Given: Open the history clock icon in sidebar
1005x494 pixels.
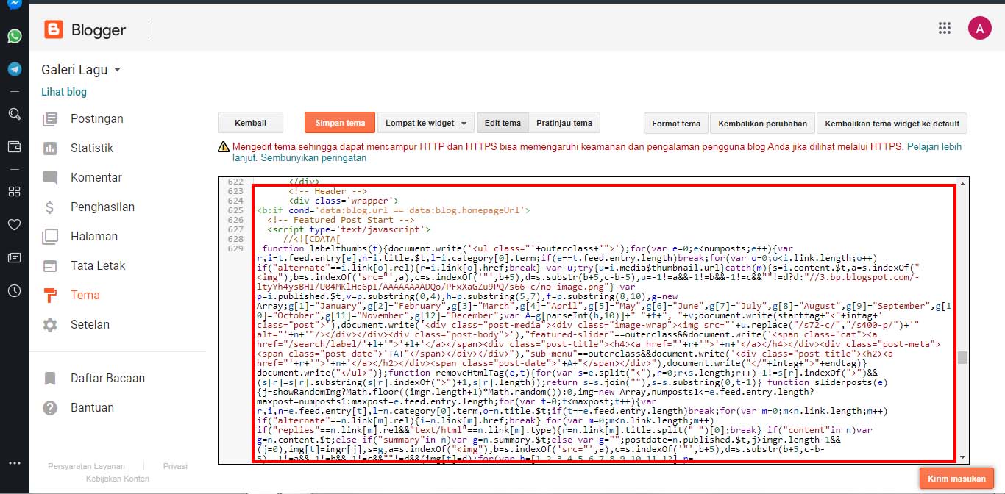Looking at the screenshot, I should click(x=15, y=290).
